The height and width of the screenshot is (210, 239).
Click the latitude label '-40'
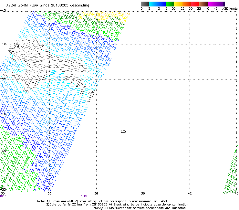(3, 11)
